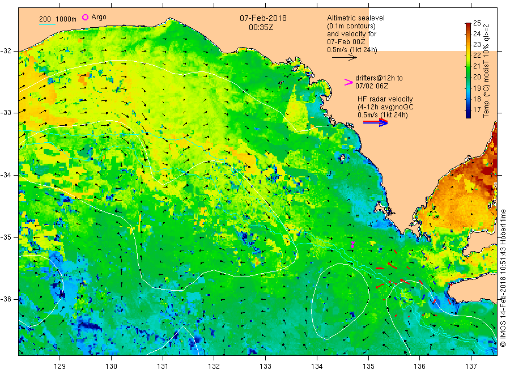Click the 'and velocity for' legend line
The height and width of the screenshot is (374, 510).
(x=351, y=34)
